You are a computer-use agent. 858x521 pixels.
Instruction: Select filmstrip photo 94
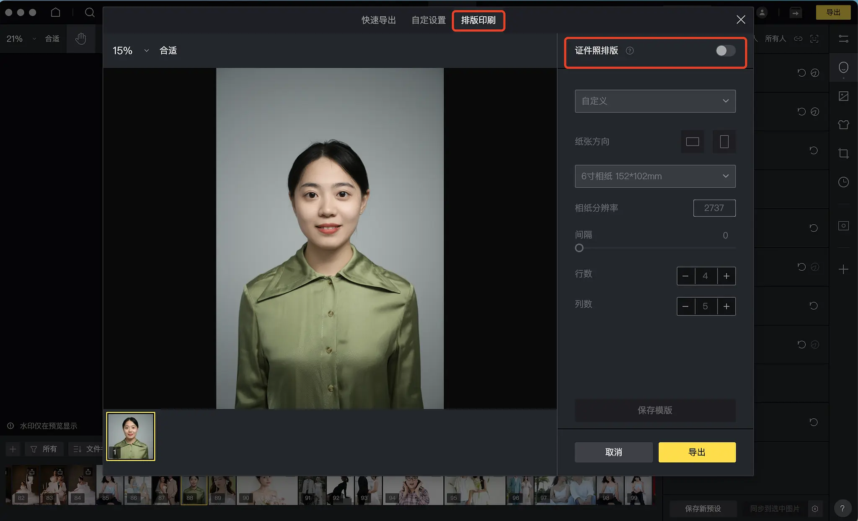point(413,490)
